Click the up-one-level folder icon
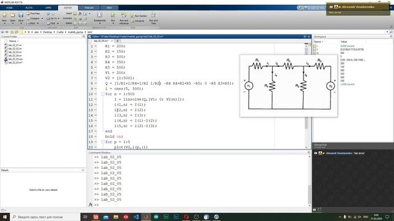 tap(12, 32)
